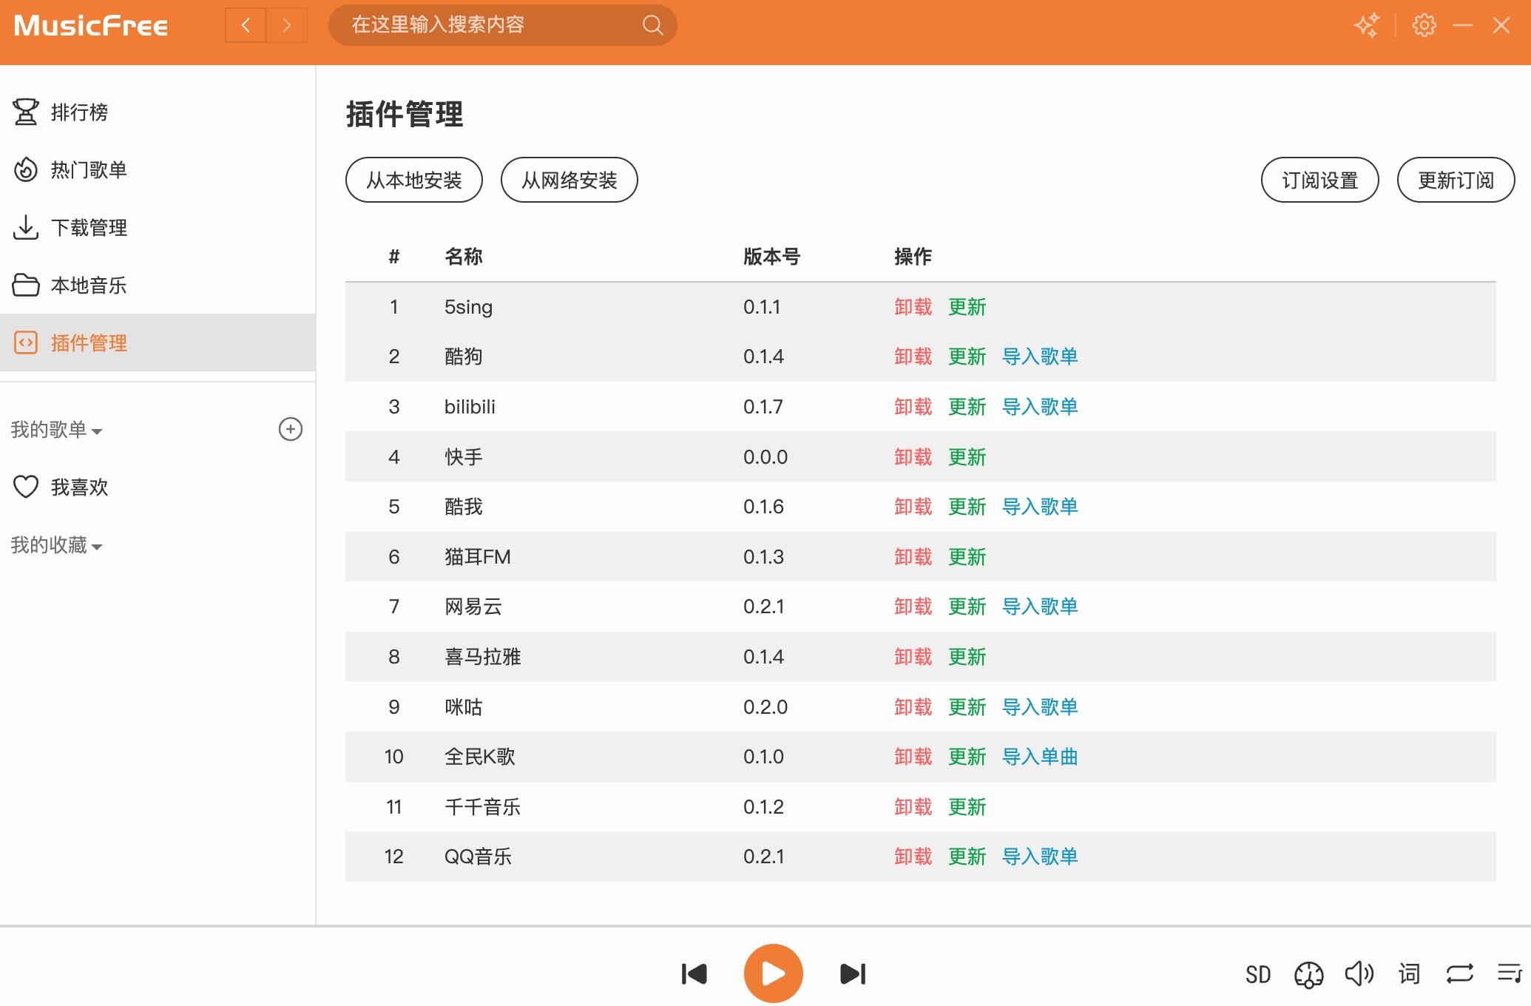The height and width of the screenshot is (1006, 1531).
Task: Update the 5sing plugin
Action: (x=967, y=307)
